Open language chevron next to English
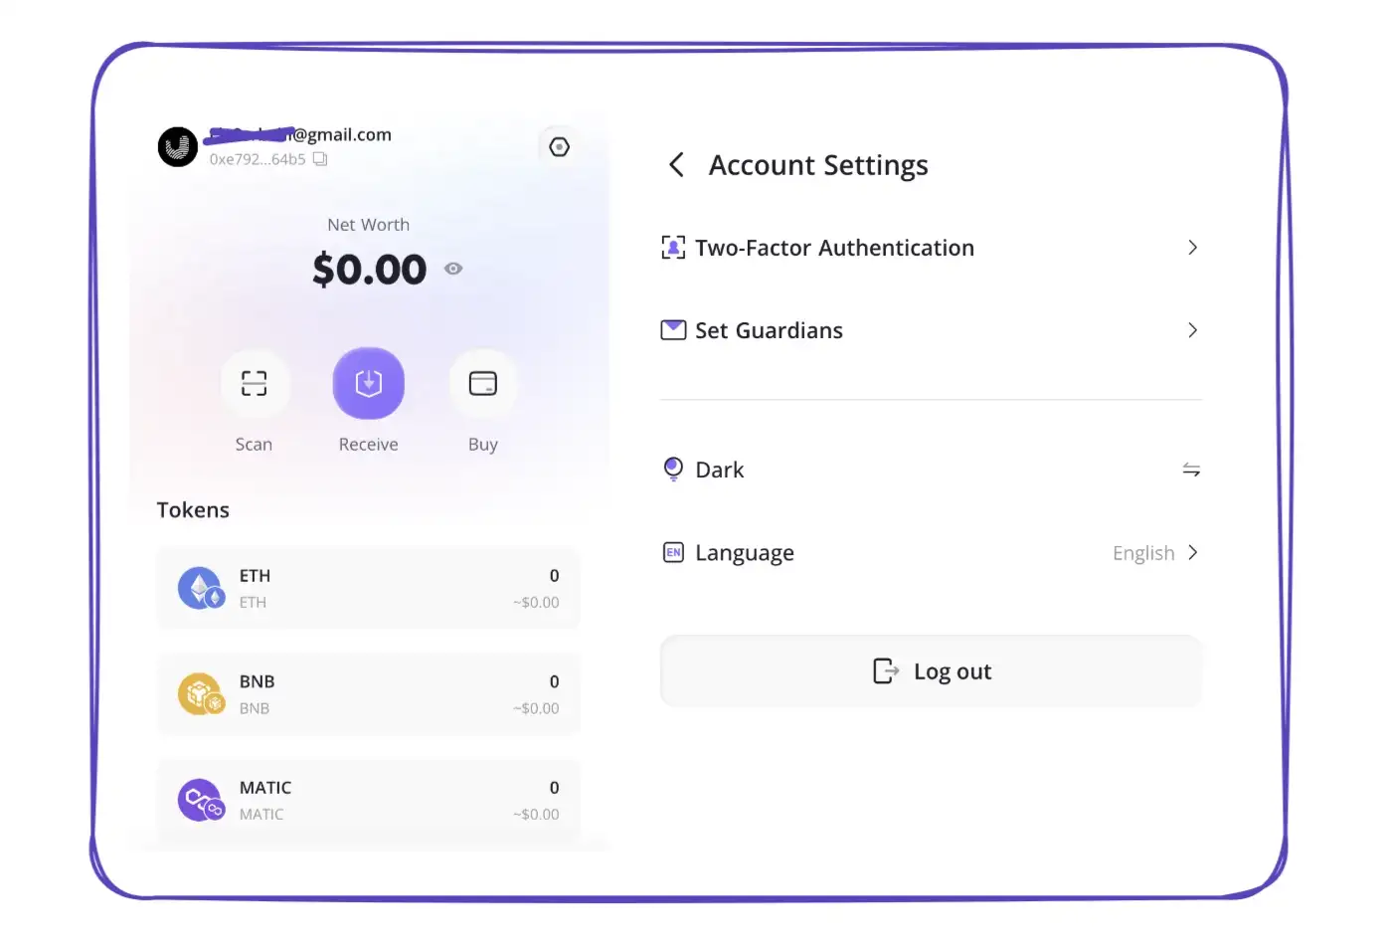The height and width of the screenshot is (947, 1390). pos(1193,552)
